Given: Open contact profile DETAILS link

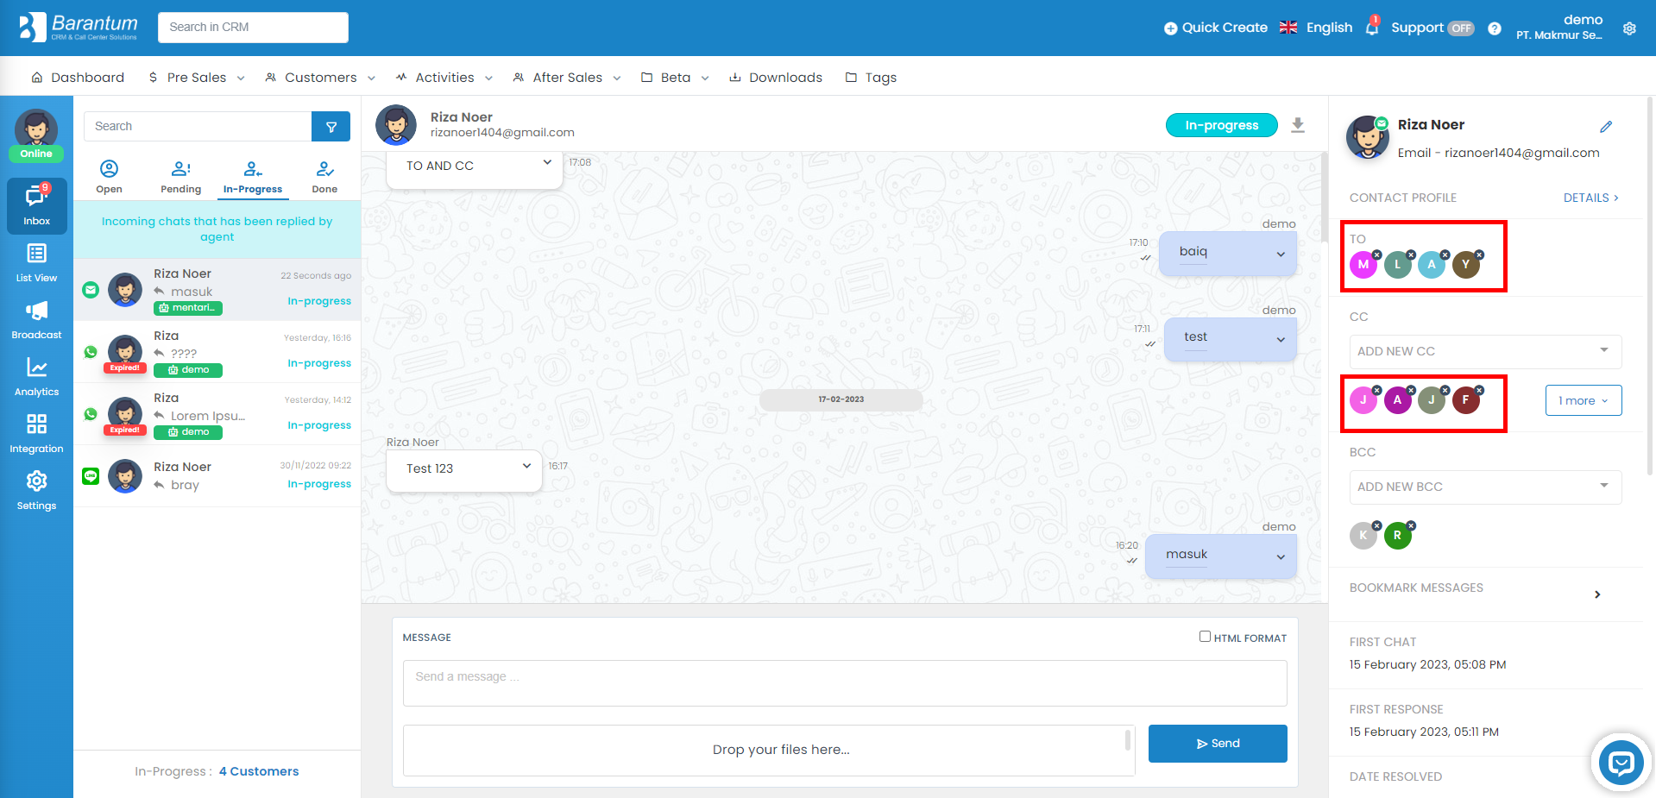Looking at the screenshot, I should pyautogui.click(x=1590, y=198).
